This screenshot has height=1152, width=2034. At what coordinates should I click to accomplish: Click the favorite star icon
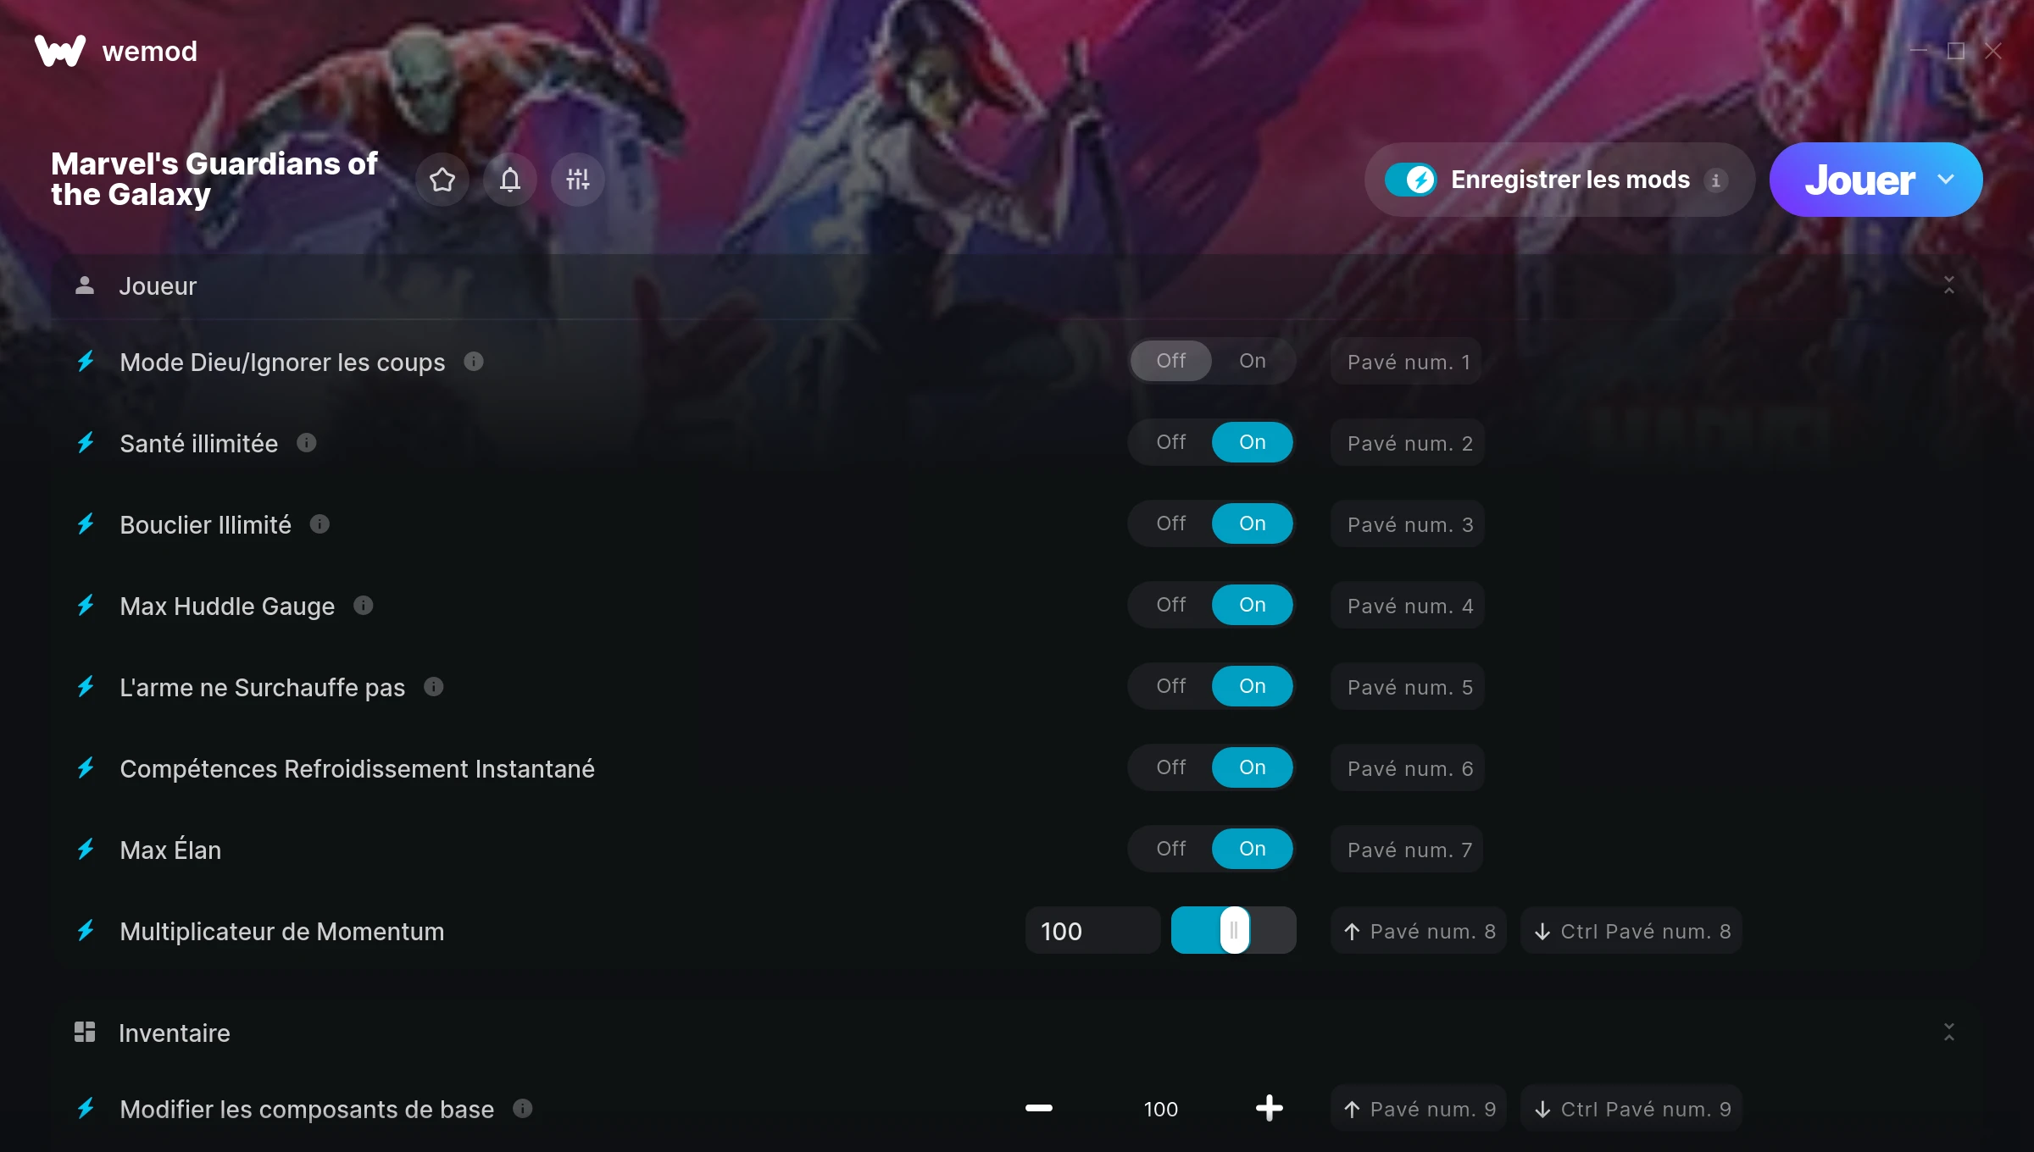pos(442,180)
